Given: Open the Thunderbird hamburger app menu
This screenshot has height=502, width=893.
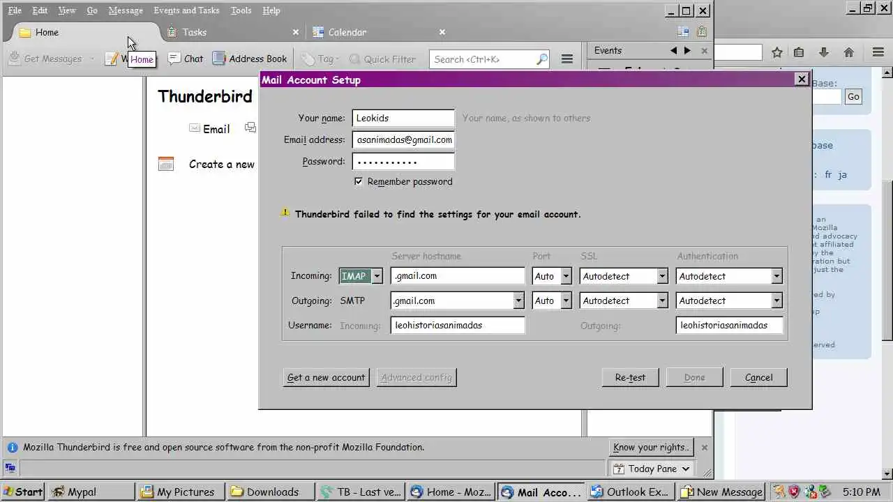Looking at the screenshot, I should 567,59.
